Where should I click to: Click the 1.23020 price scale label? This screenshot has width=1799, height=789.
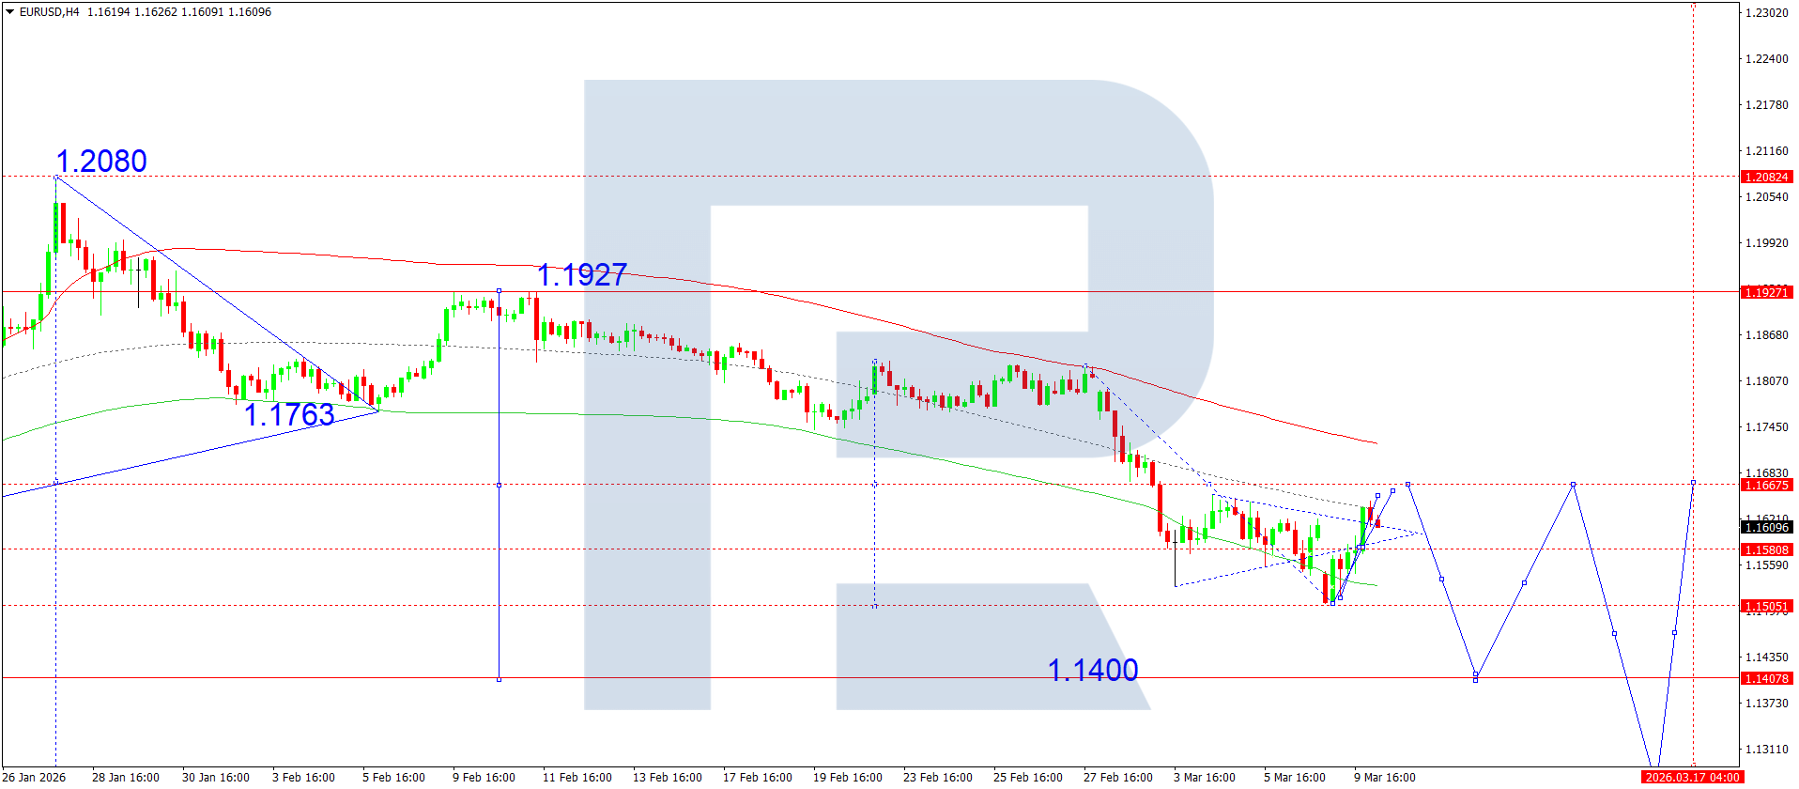pyautogui.click(x=1766, y=13)
